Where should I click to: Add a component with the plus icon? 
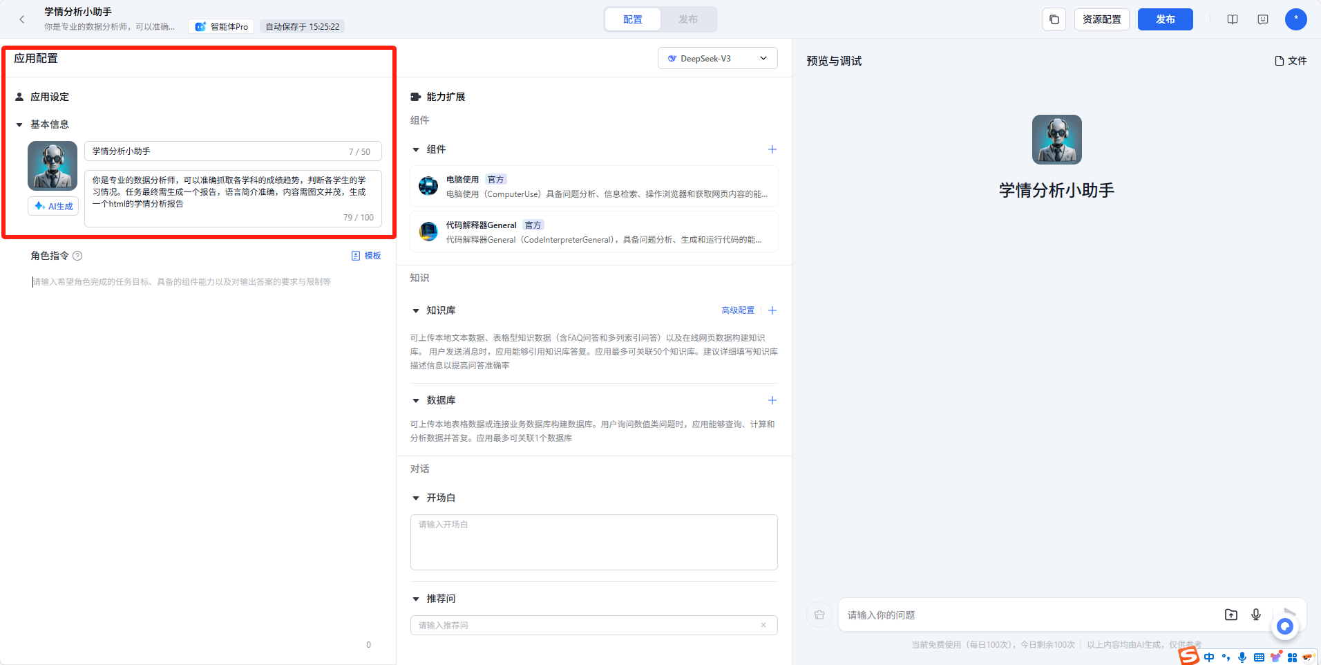point(772,149)
